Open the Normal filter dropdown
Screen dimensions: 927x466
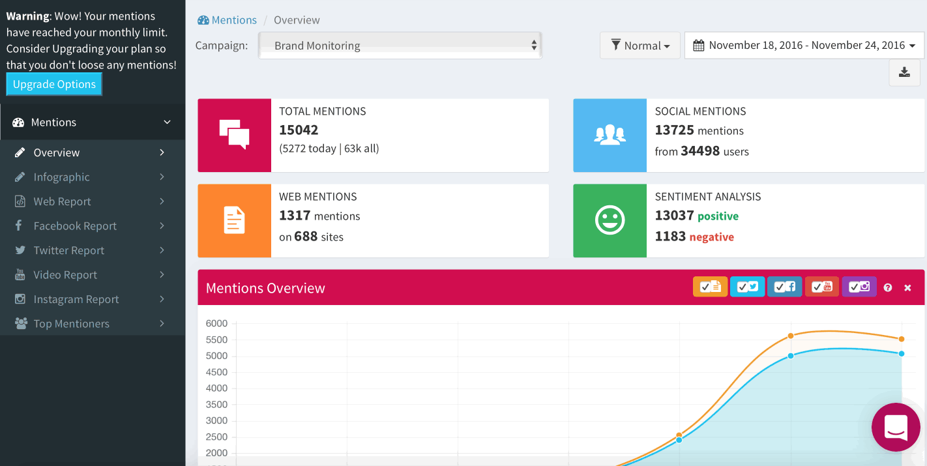click(x=640, y=46)
